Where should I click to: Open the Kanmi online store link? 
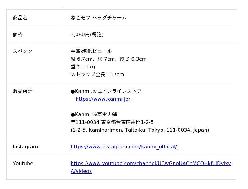point(103,99)
